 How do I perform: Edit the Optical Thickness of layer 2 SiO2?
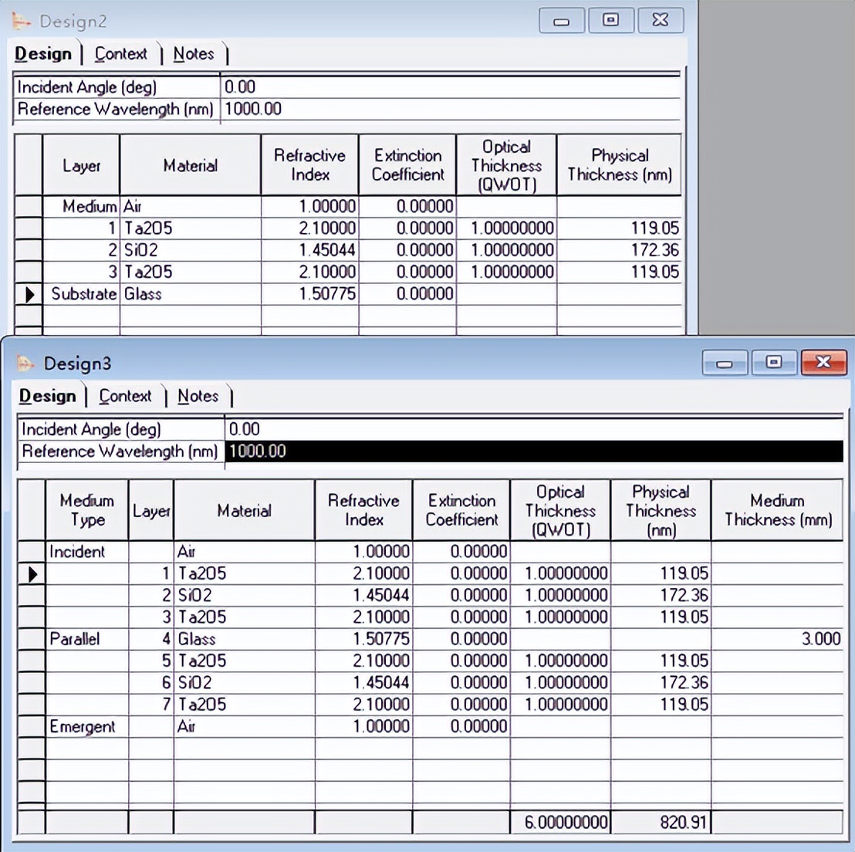coord(561,595)
